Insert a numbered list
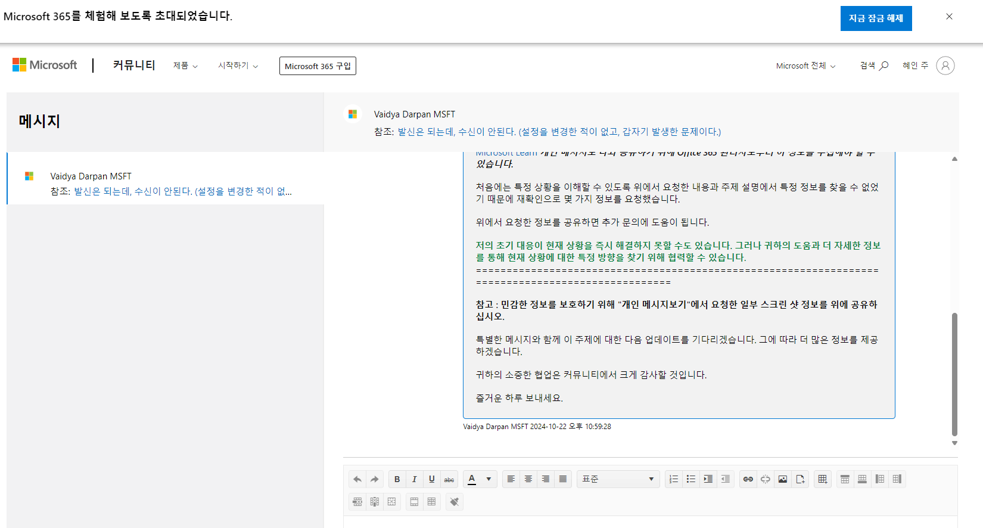Image resolution: width=983 pixels, height=528 pixels. pos(674,479)
